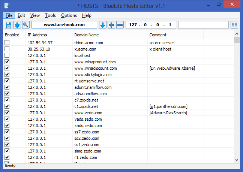Disable the www.zedo.com entry checkbox
This screenshot has width=243, height=172.
[7, 113]
